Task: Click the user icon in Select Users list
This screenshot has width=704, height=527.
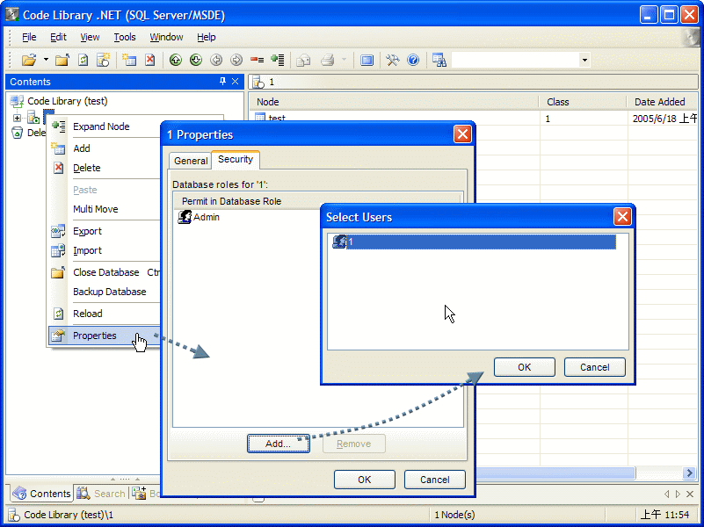Action: click(x=339, y=242)
